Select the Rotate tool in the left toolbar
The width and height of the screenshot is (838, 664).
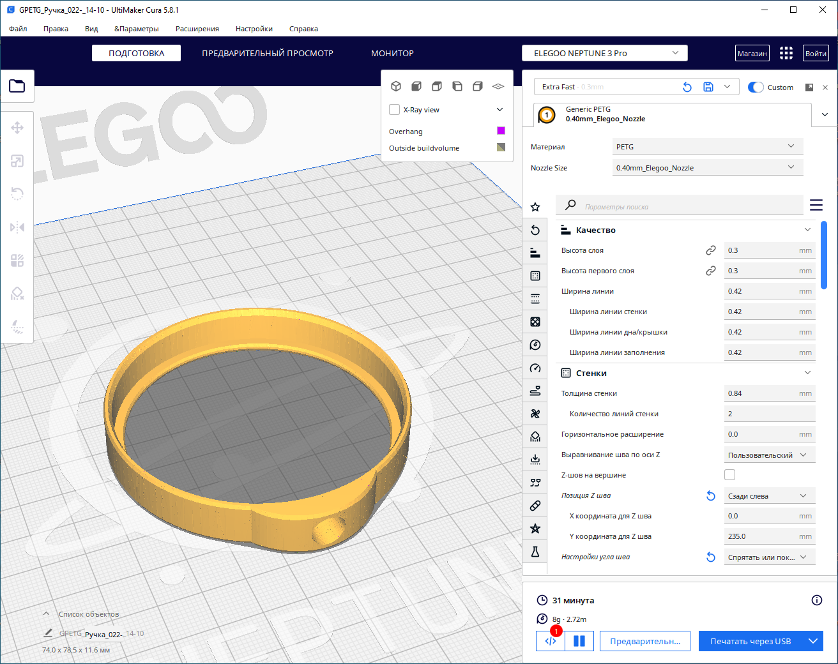tap(17, 193)
